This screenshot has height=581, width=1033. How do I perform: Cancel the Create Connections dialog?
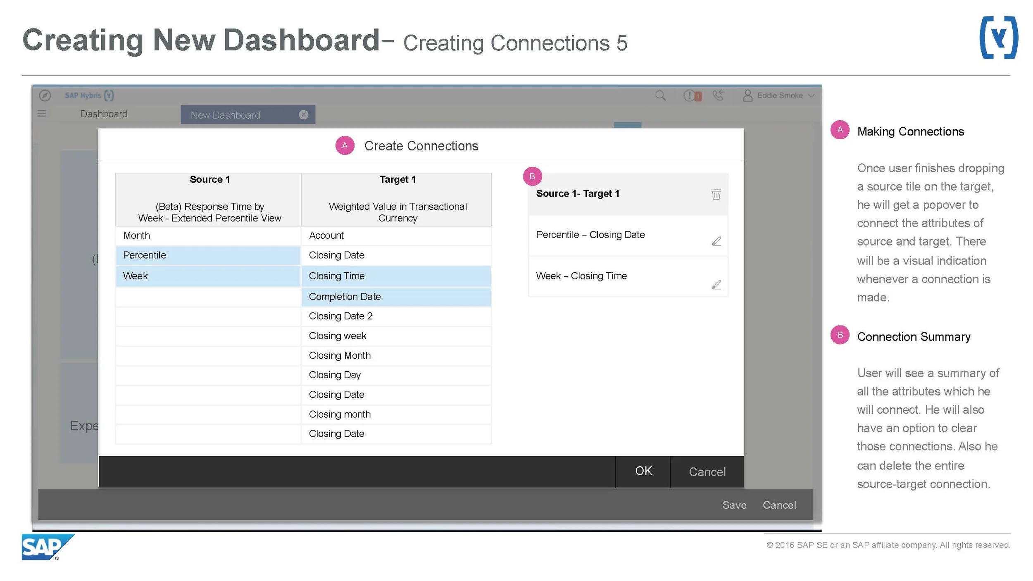pyautogui.click(x=707, y=472)
